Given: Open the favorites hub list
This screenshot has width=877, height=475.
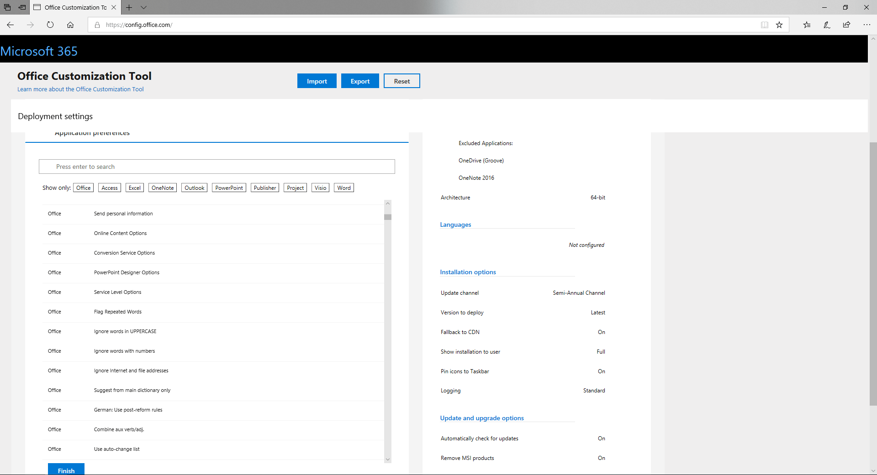Looking at the screenshot, I should (x=807, y=25).
